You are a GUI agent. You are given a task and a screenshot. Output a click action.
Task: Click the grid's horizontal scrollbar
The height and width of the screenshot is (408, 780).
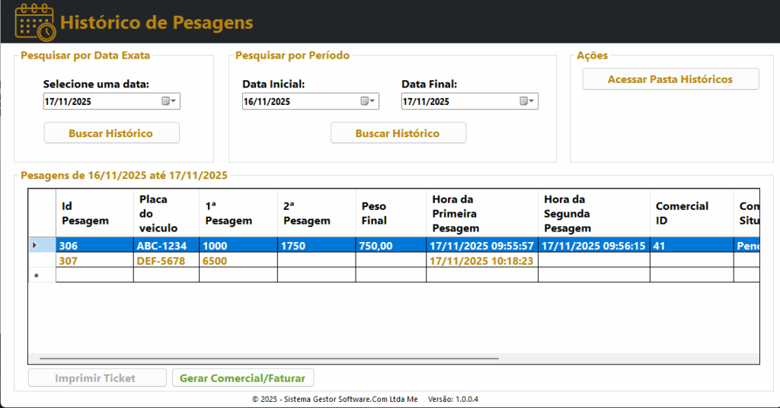[x=268, y=358]
